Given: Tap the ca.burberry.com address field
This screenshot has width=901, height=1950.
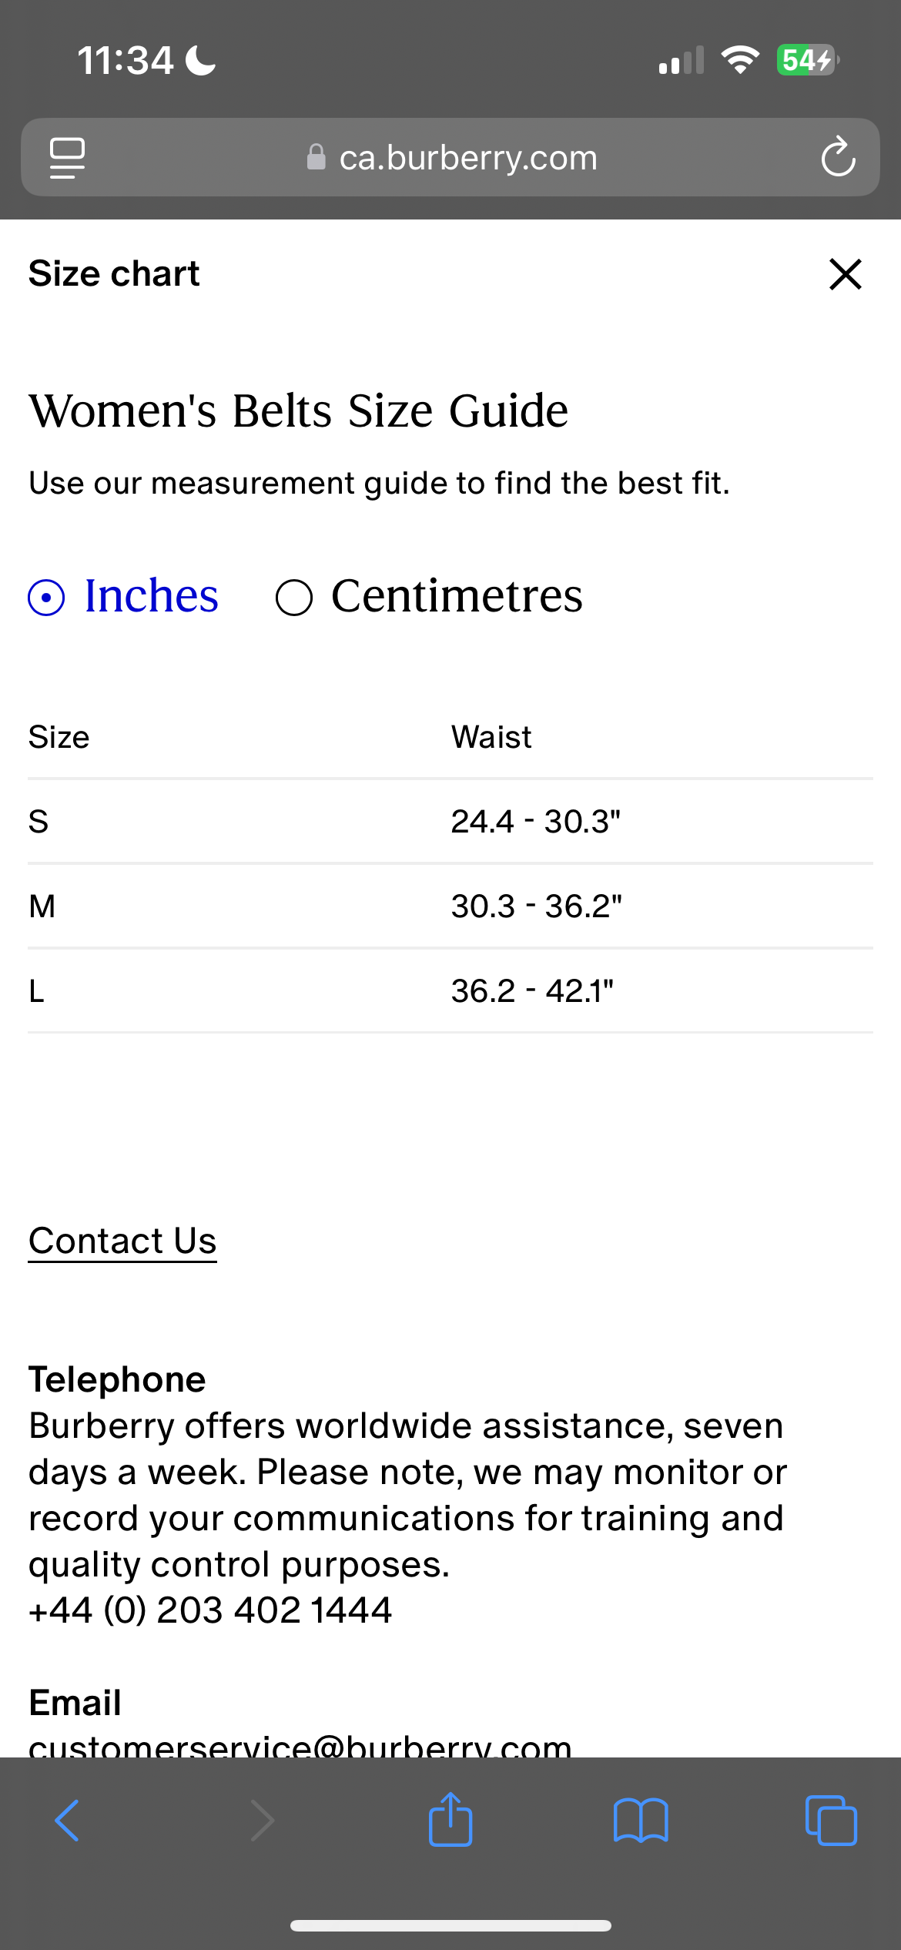Looking at the screenshot, I should point(468,158).
